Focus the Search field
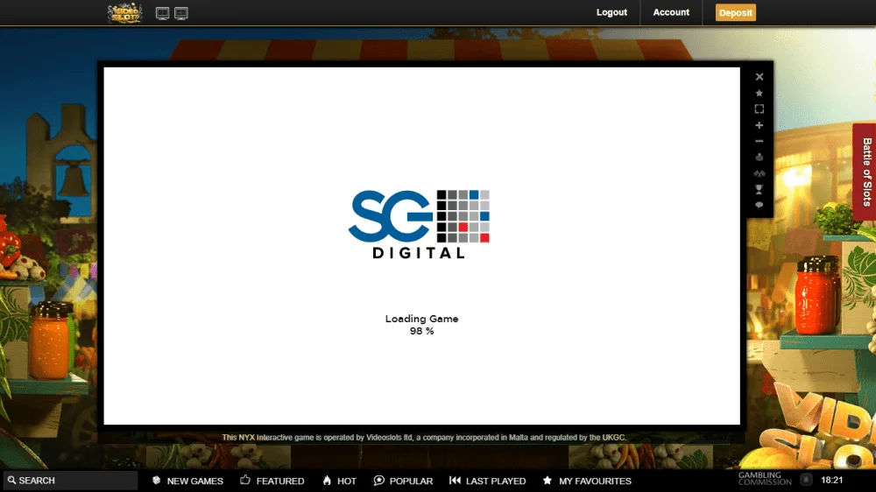The image size is (876, 492). [70, 481]
